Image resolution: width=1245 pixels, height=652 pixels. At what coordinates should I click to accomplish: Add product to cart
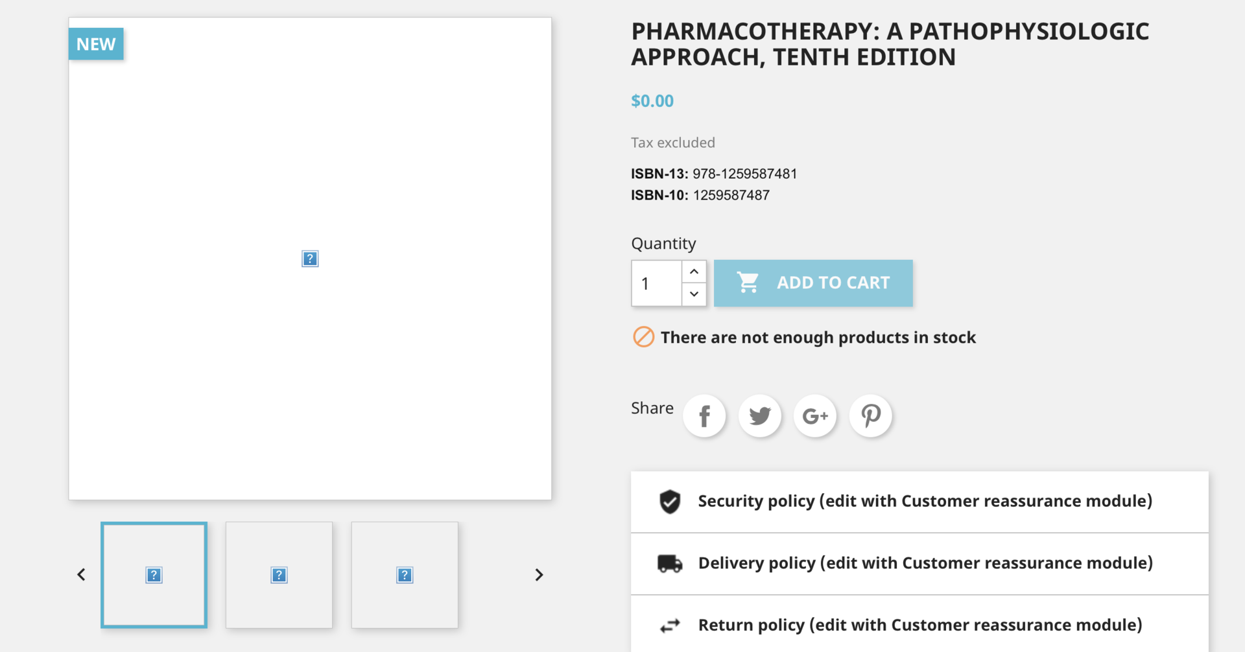pos(813,283)
